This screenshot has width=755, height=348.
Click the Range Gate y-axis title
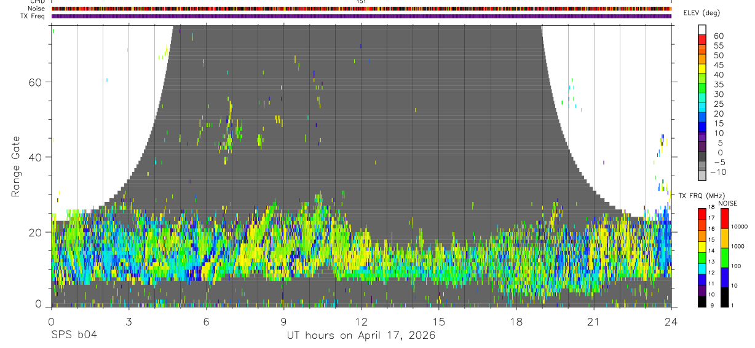(16, 167)
